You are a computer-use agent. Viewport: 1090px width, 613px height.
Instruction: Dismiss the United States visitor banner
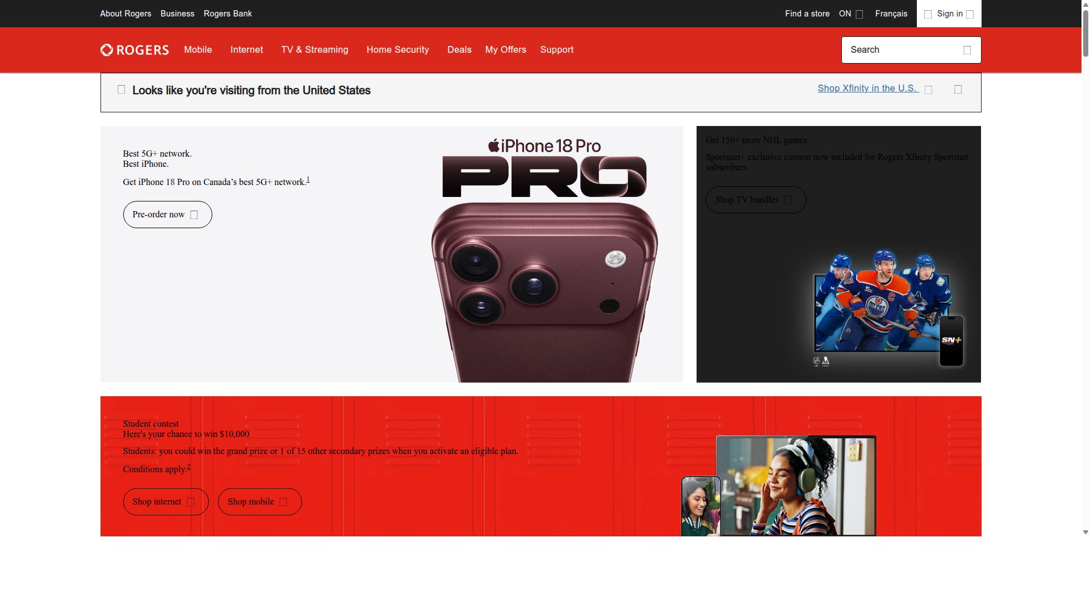coord(958,90)
